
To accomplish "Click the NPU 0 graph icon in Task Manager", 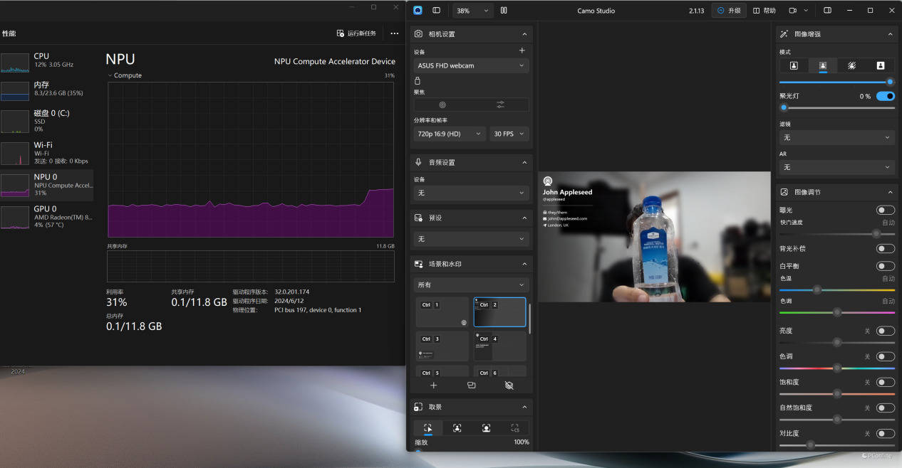I will point(15,185).
